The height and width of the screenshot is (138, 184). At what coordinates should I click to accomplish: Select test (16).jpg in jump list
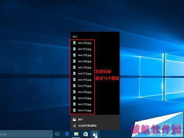95,79
